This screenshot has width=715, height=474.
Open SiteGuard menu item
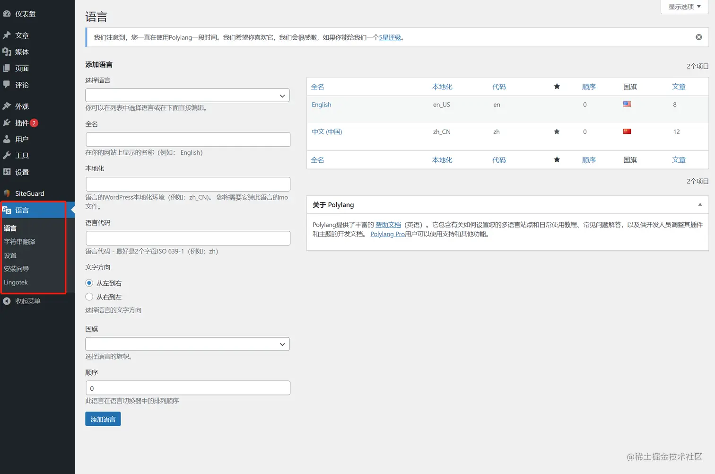tap(30, 193)
